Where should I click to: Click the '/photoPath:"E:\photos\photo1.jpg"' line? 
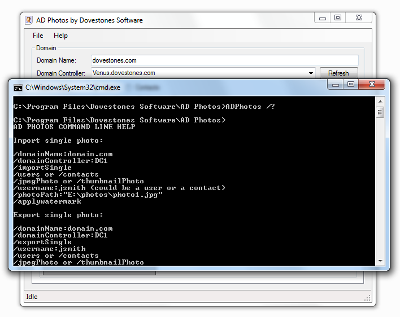click(x=88, y=195)
